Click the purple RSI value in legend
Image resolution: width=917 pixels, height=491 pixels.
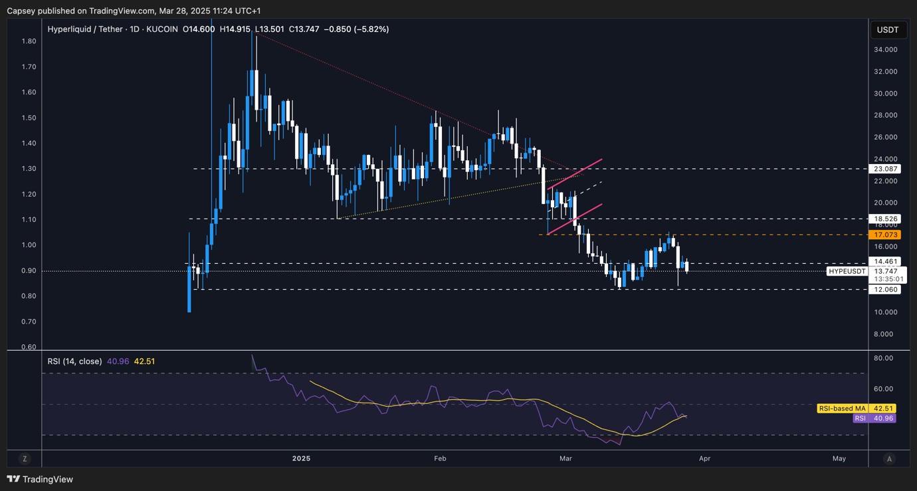(x=118, y=361)
